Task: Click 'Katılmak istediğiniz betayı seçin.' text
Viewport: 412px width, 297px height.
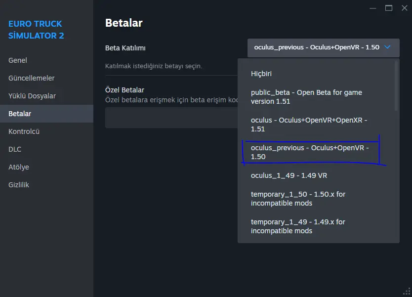Action: [x=154, y=66]
